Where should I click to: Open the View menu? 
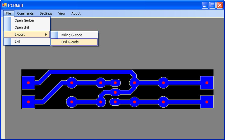click(x=62, y=13)
